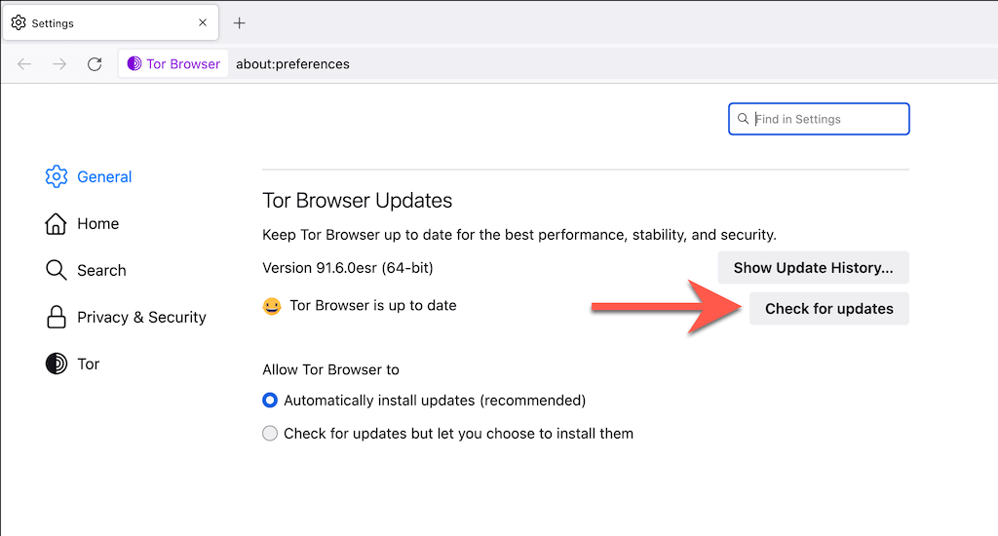998x536 pixels.
Task: Close the Settings tab
Action: [203, 22]
